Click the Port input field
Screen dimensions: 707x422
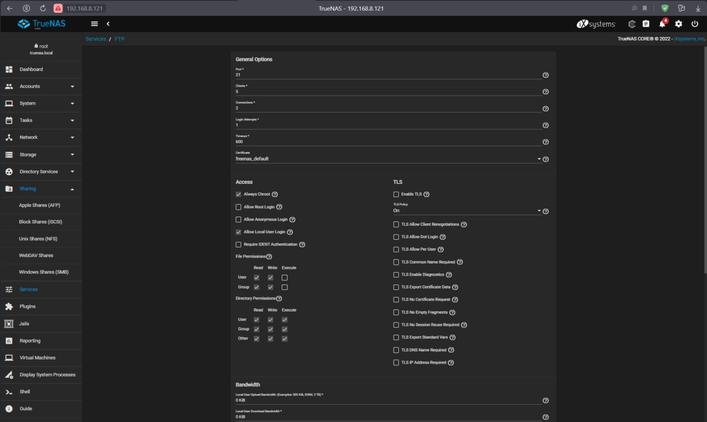click(388, 75)
